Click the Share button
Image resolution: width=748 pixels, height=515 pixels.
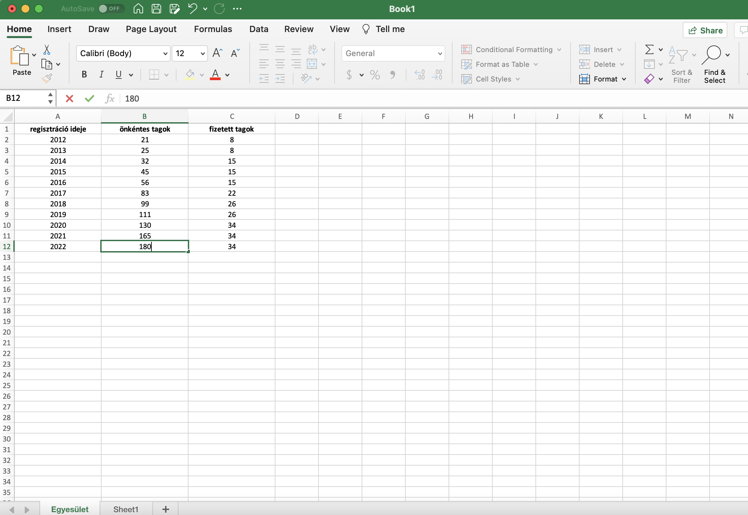tap(705, 30)
